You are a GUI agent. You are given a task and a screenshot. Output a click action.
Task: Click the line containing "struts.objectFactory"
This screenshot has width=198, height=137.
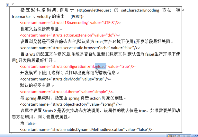[70, 104]
